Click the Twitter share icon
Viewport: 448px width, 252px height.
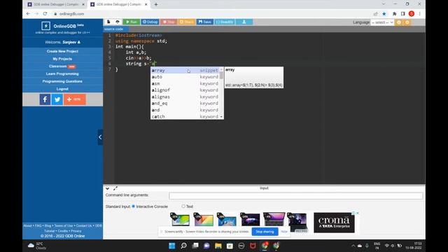[x=57, y=99]
